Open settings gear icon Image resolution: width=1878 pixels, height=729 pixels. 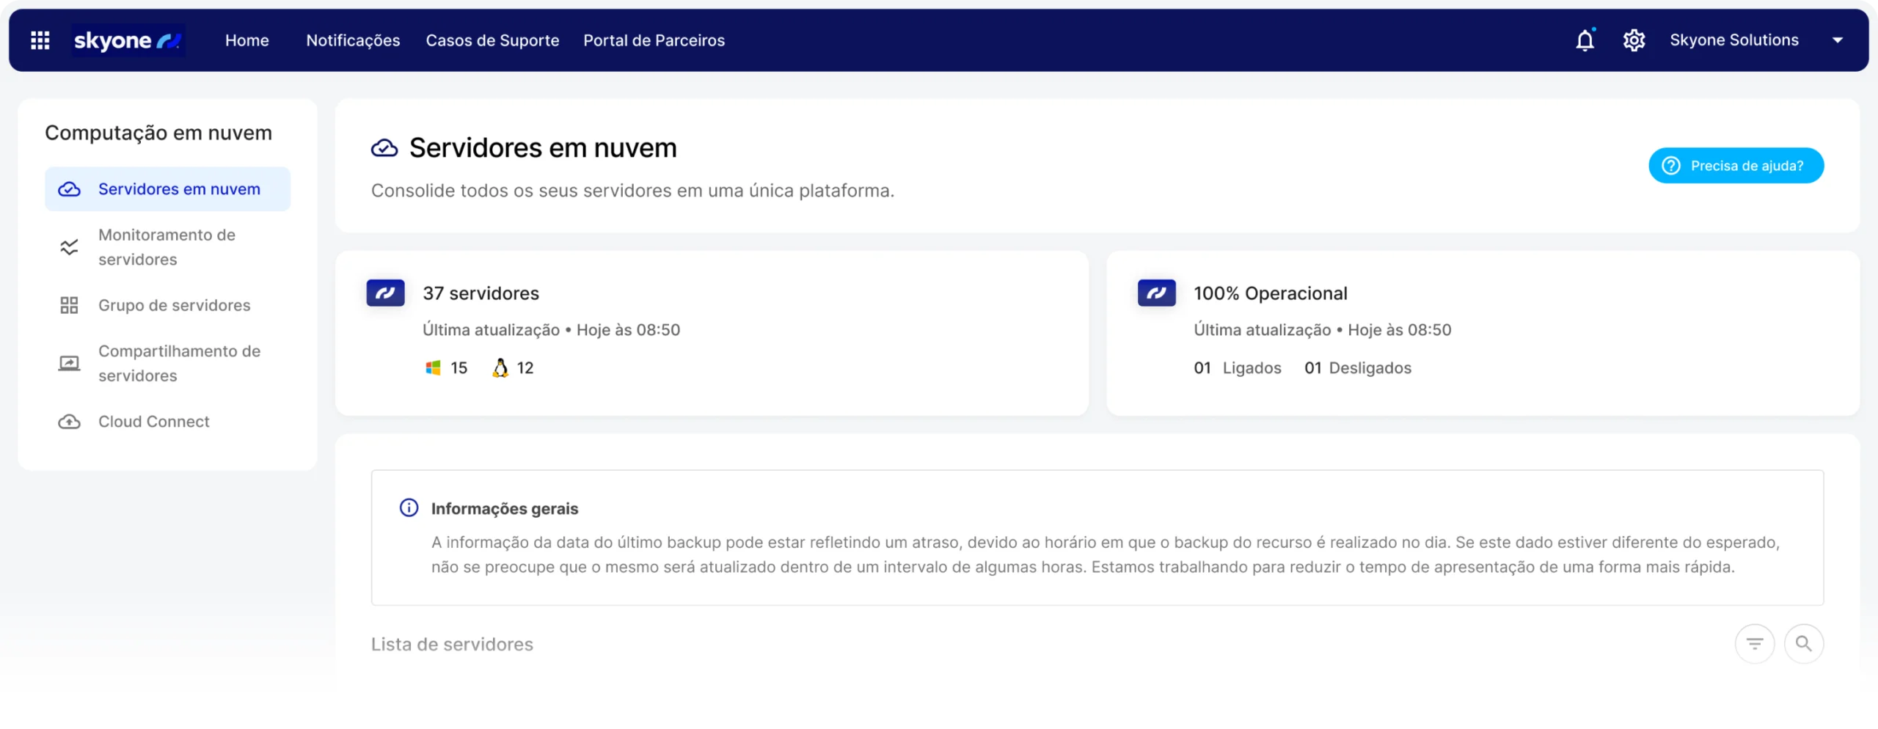tap(1634, 40)
